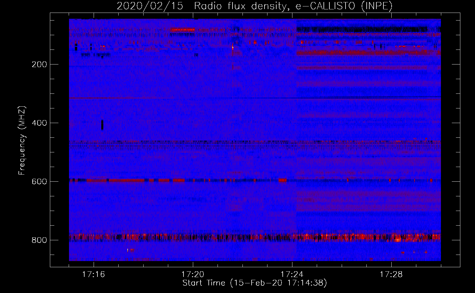Select the Frequency (MHZ) axis label
The height and width of the screenshot is (293, 475).
pos(22,141)
